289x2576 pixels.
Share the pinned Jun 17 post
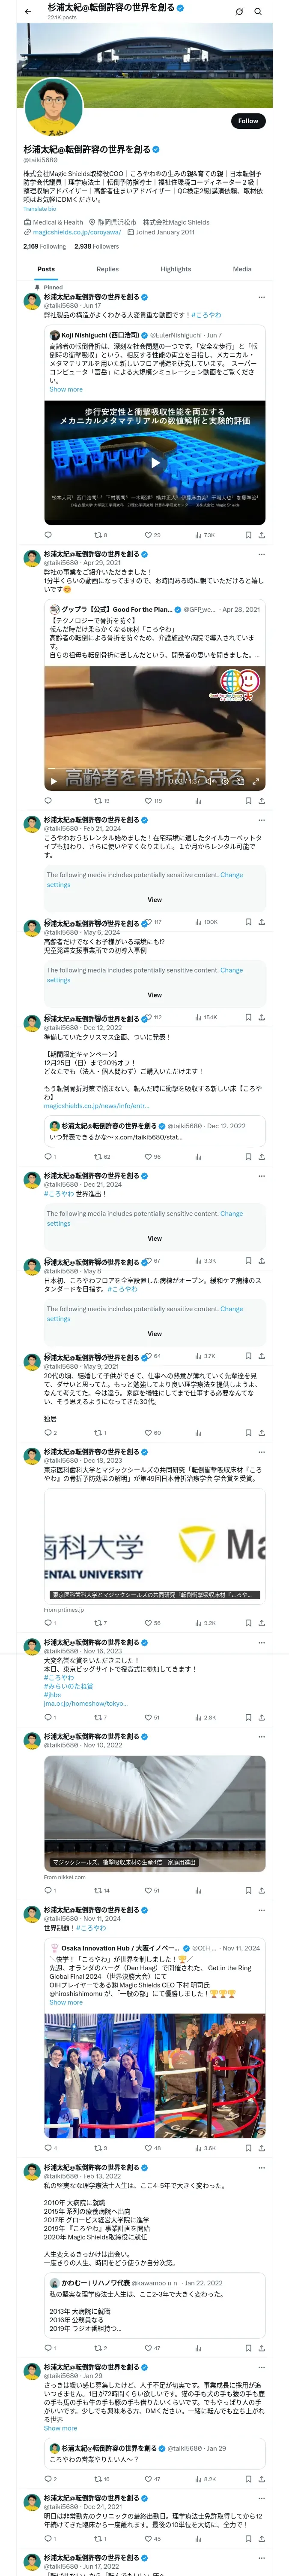click(x=261, y=535)
